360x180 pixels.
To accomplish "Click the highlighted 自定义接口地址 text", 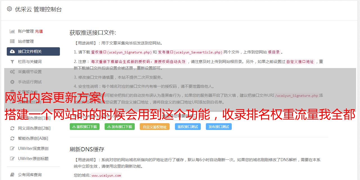I will coord(300,62).
